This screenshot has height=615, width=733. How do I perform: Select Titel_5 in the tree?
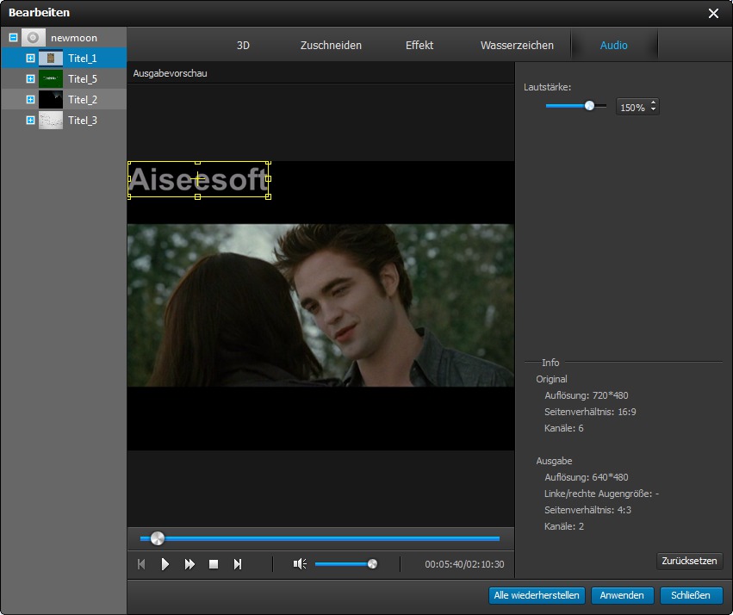[83, 79]
